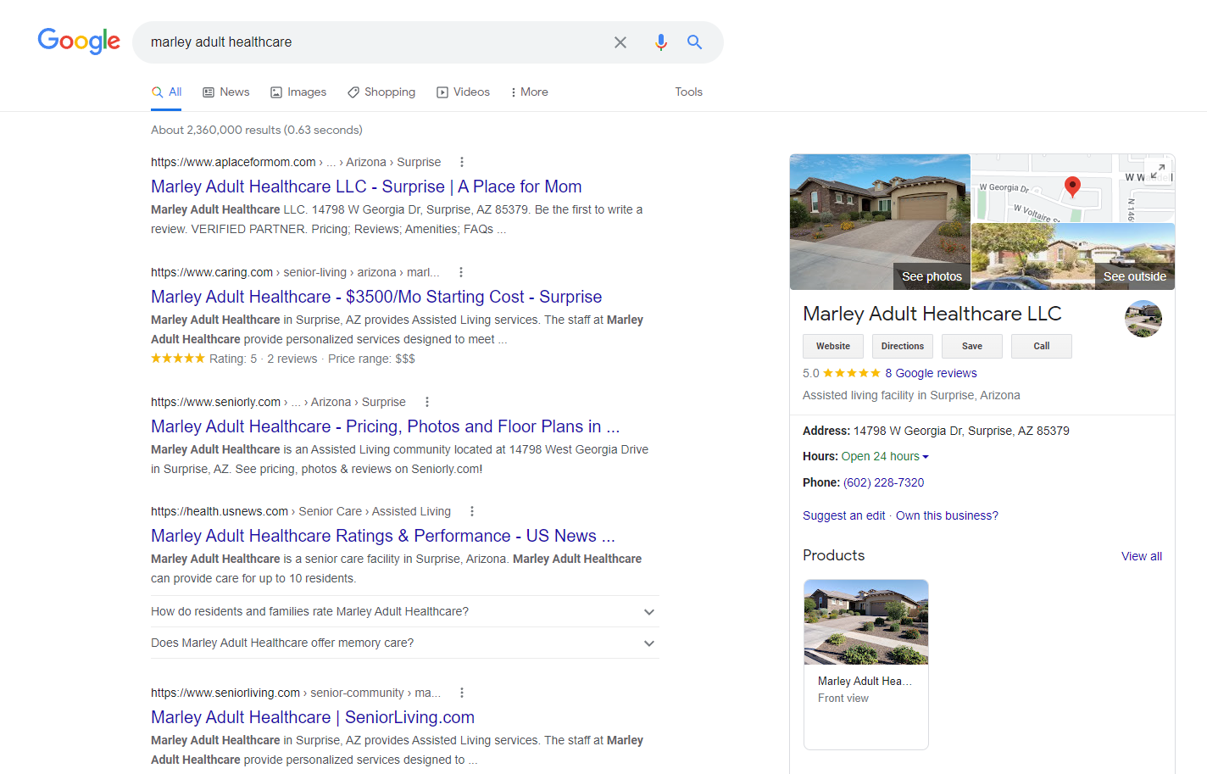
Task: Click the Google logo
Action: (79, 41)
